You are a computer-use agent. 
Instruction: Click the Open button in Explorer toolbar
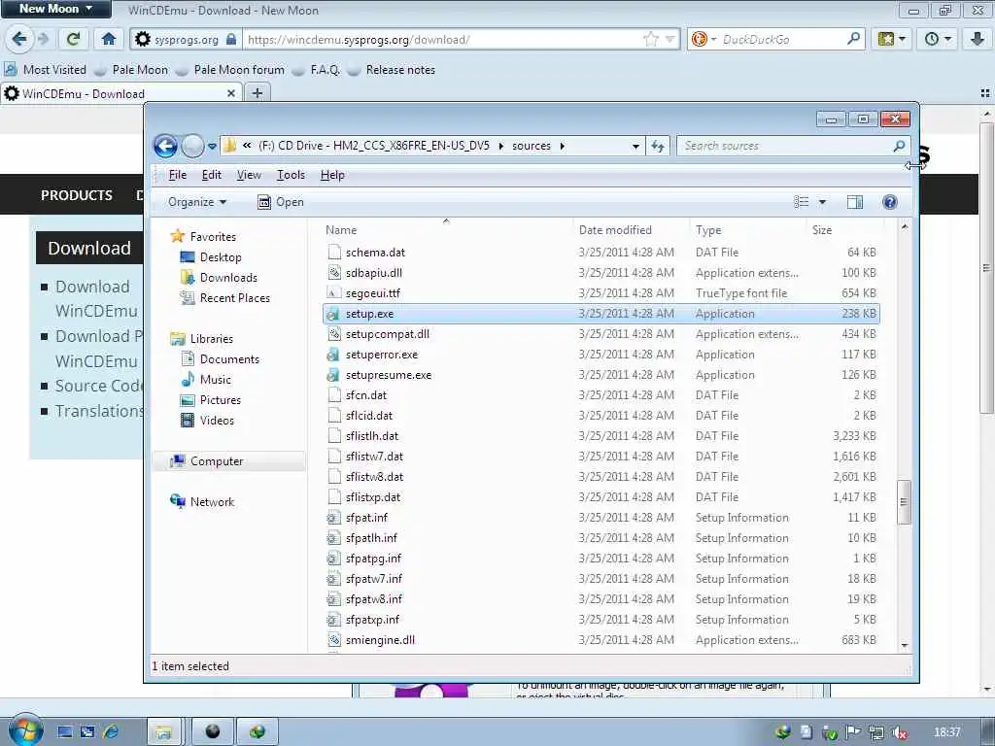point(281,202)
